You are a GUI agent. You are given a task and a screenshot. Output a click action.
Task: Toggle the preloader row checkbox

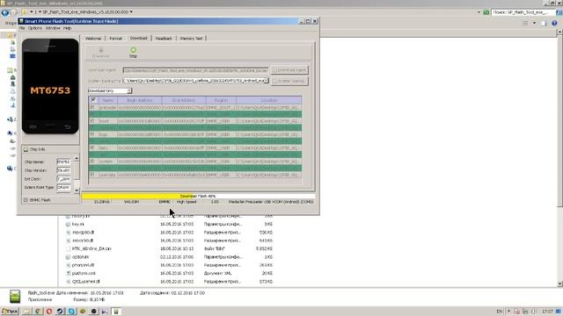coord(92,107)
